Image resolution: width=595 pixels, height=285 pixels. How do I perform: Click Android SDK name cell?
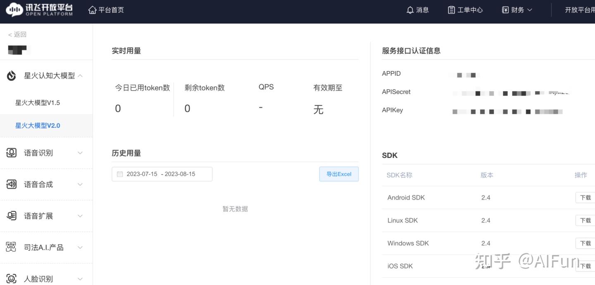click(x=406, y=198)
